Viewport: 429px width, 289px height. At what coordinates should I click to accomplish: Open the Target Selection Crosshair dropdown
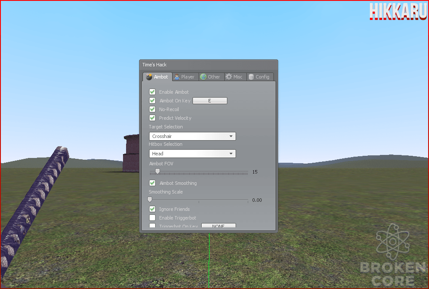[x=193, y=136]
